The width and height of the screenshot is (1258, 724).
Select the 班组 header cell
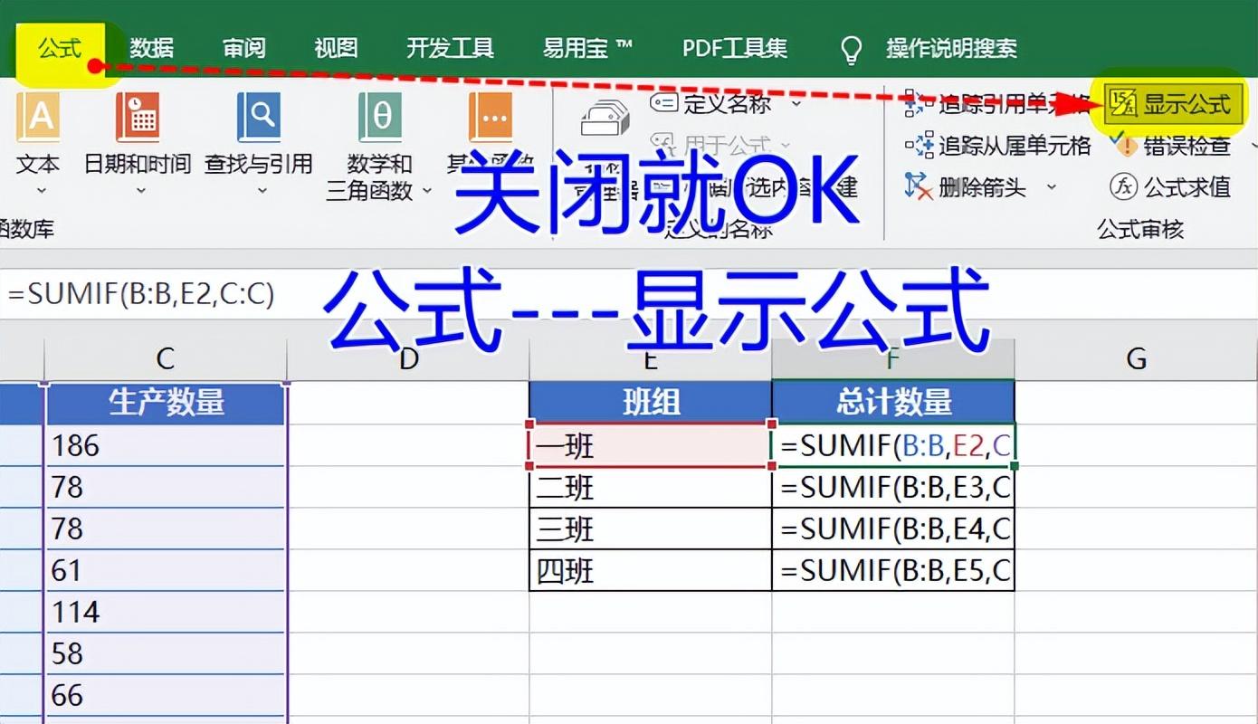(x=651, y=402)
